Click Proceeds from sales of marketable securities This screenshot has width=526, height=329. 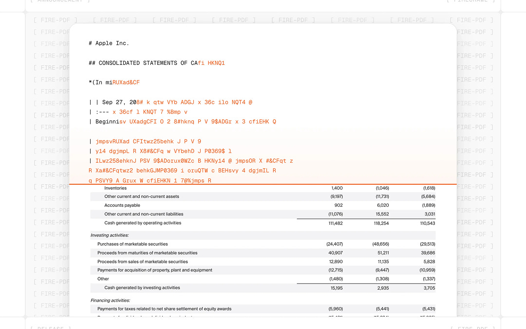coord(143,262)
